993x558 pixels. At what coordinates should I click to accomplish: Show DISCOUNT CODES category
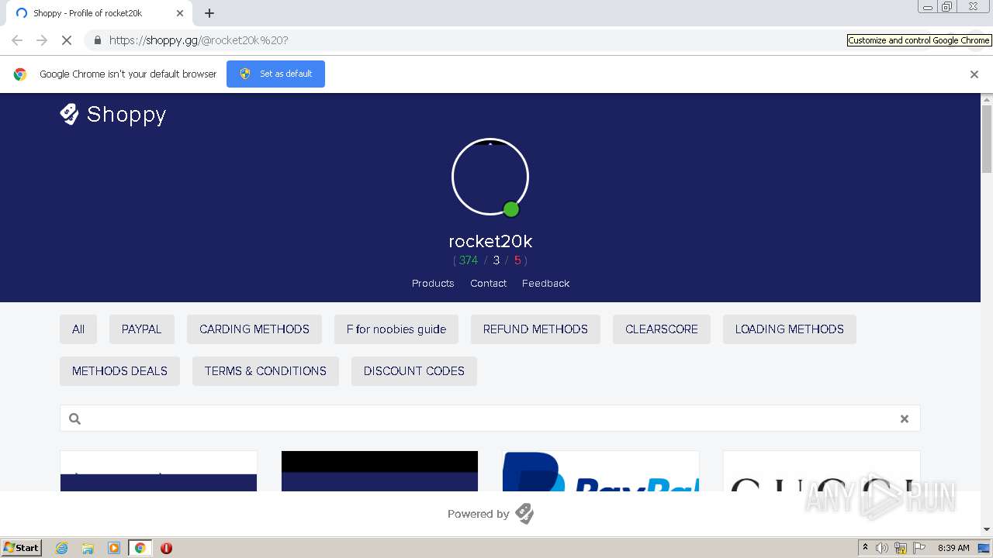(x=414, y=371)
